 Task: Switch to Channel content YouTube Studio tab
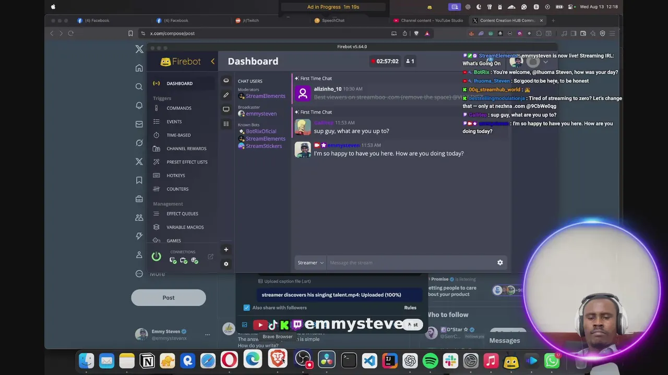pyautogui.click(x=428, y=20)
